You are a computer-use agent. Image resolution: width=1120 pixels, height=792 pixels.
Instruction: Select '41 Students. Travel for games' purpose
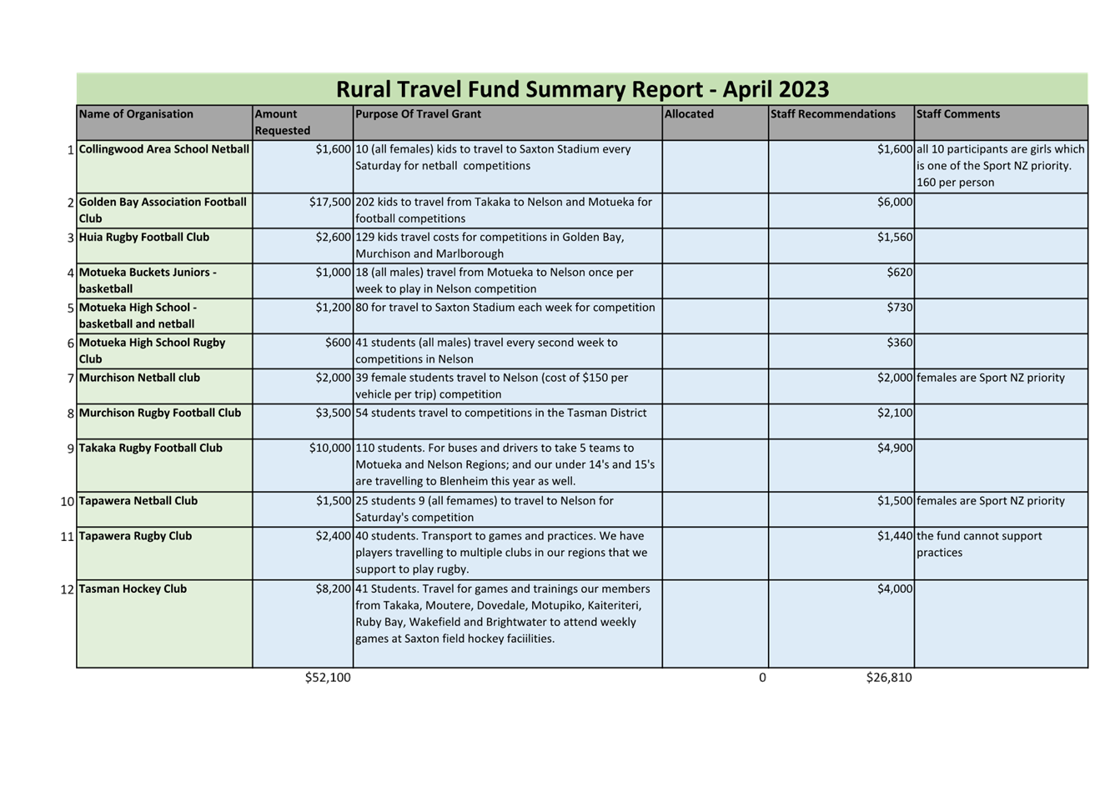coord(507,624)
